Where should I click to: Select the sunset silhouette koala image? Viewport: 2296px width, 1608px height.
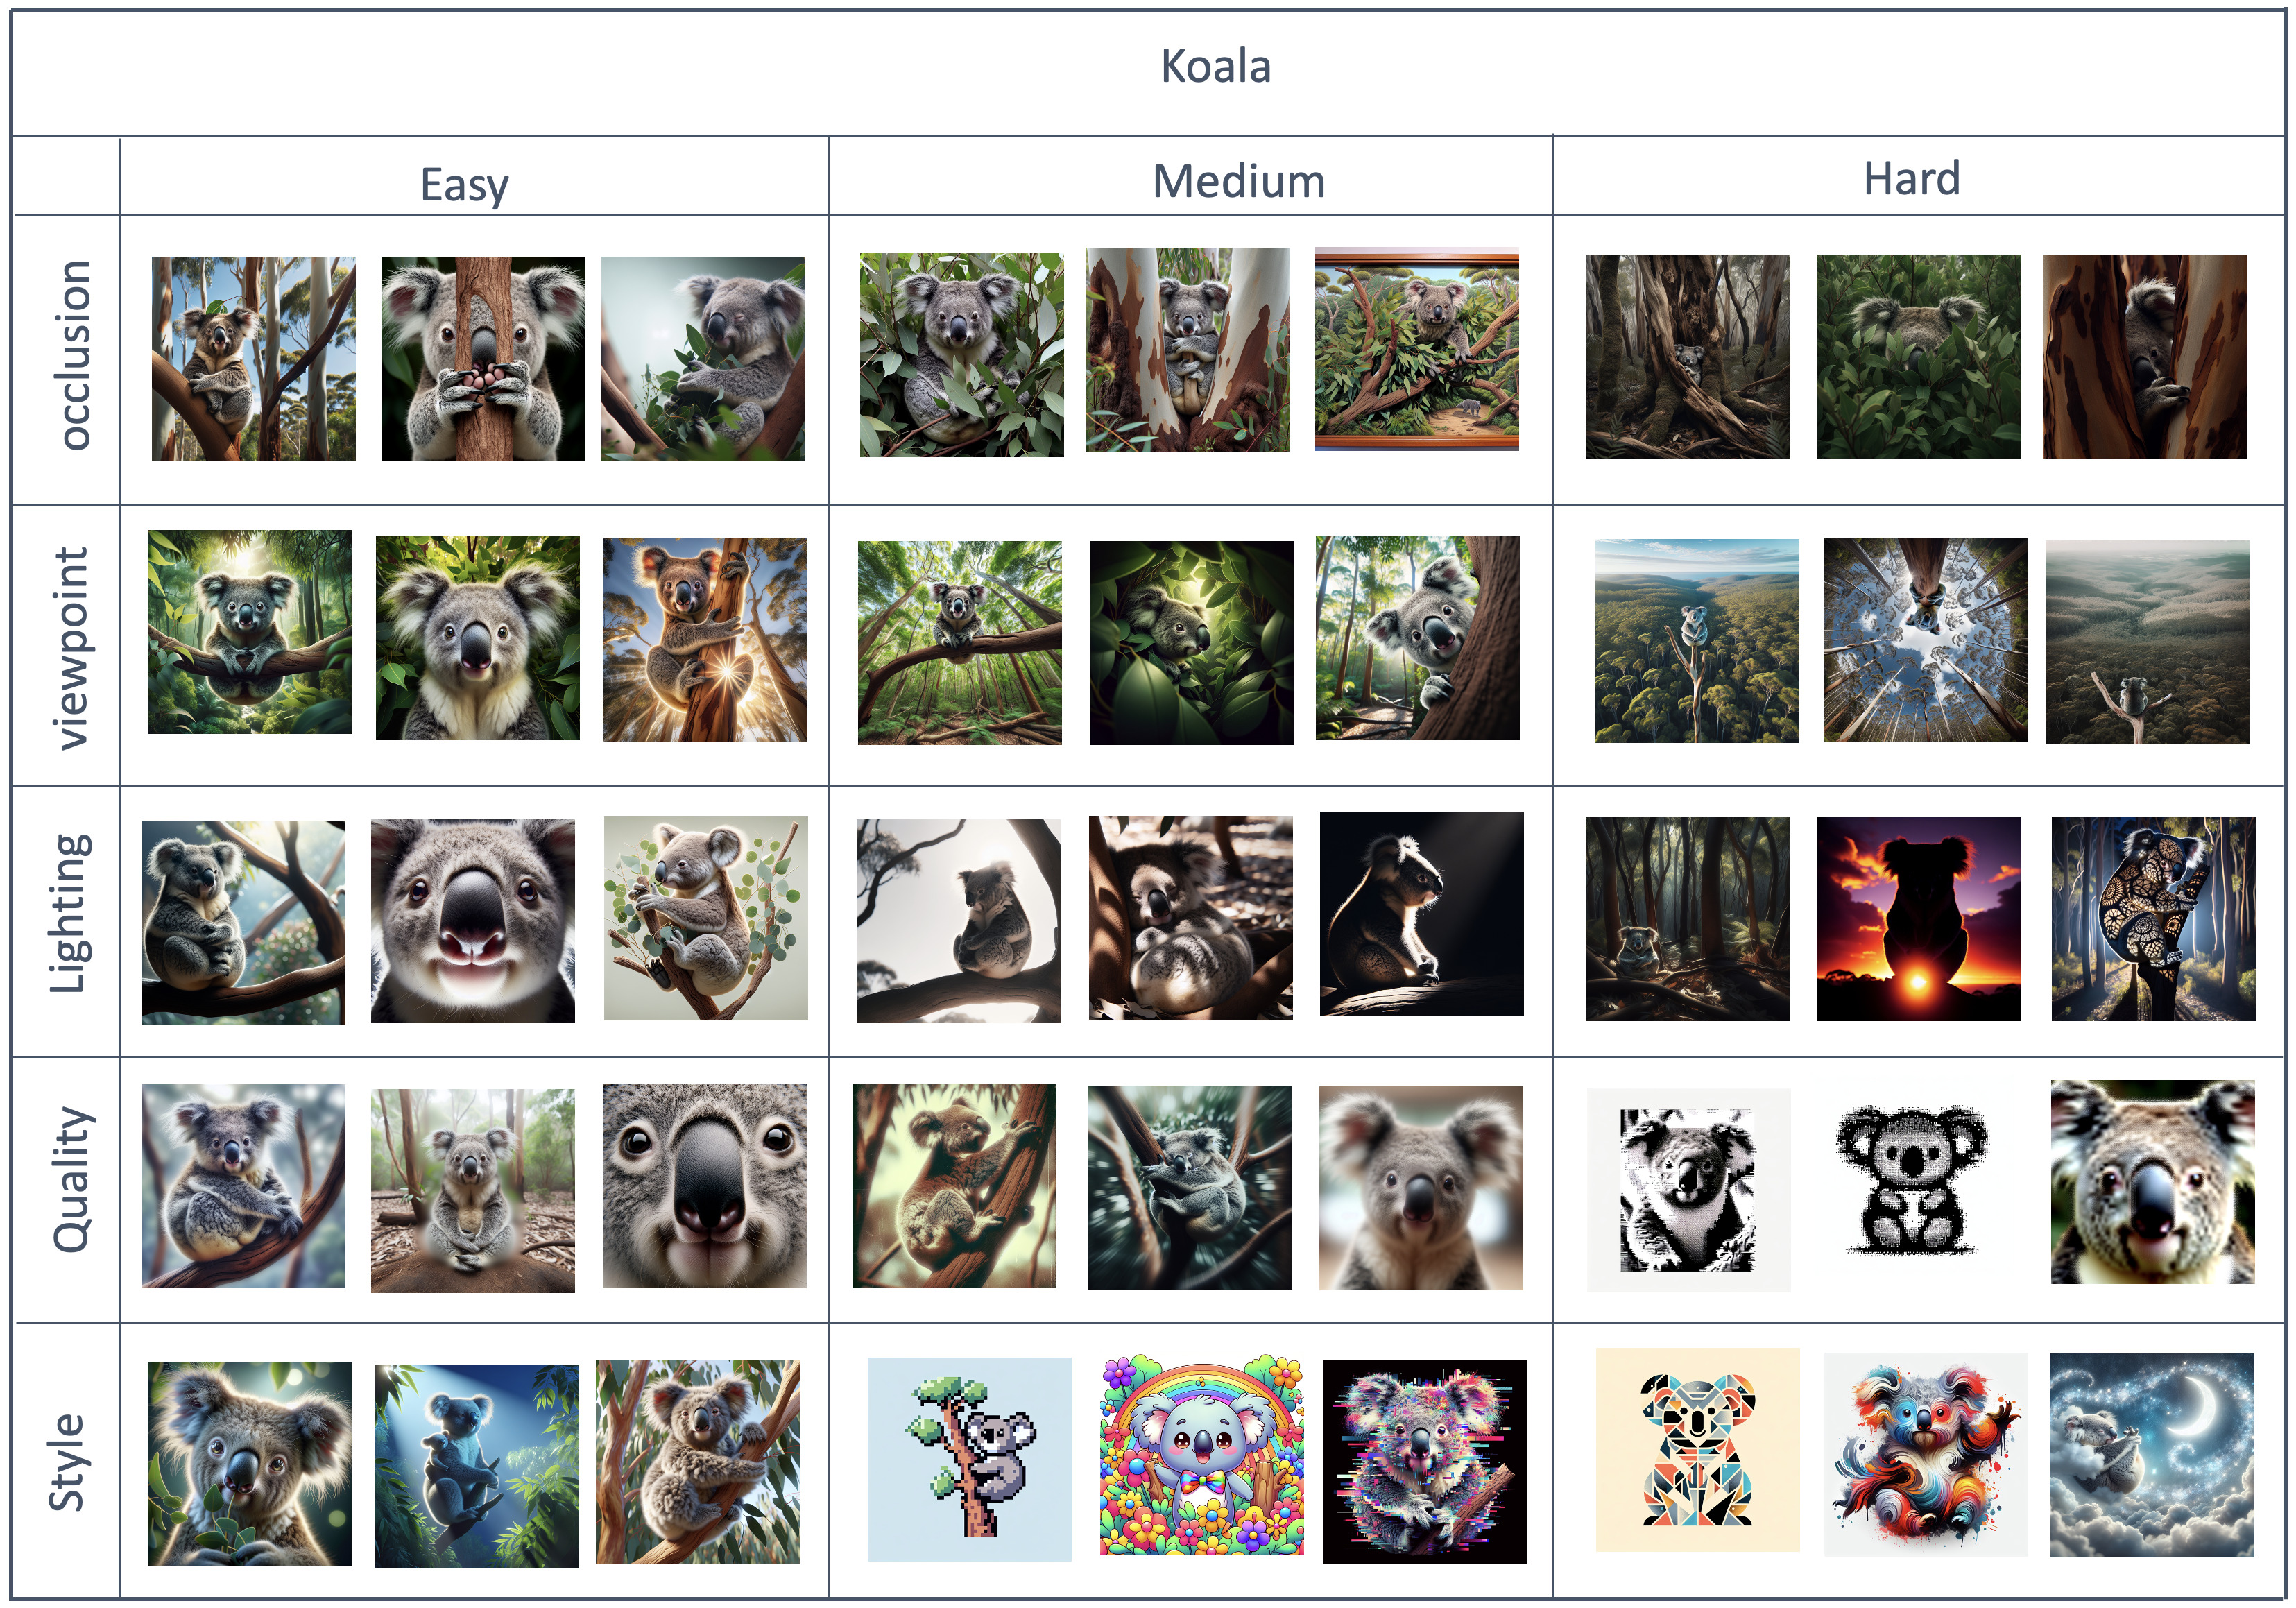point(1918,919)
